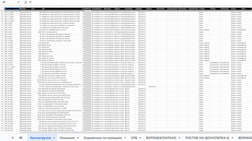Select price cell 22830
This screenshot has height=141, width=252.
(x=36, y=93)
